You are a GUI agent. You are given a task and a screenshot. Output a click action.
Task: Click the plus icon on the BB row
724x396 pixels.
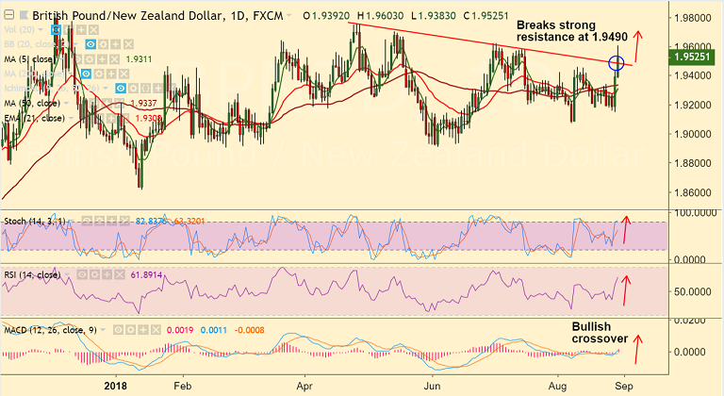(116, 44)
